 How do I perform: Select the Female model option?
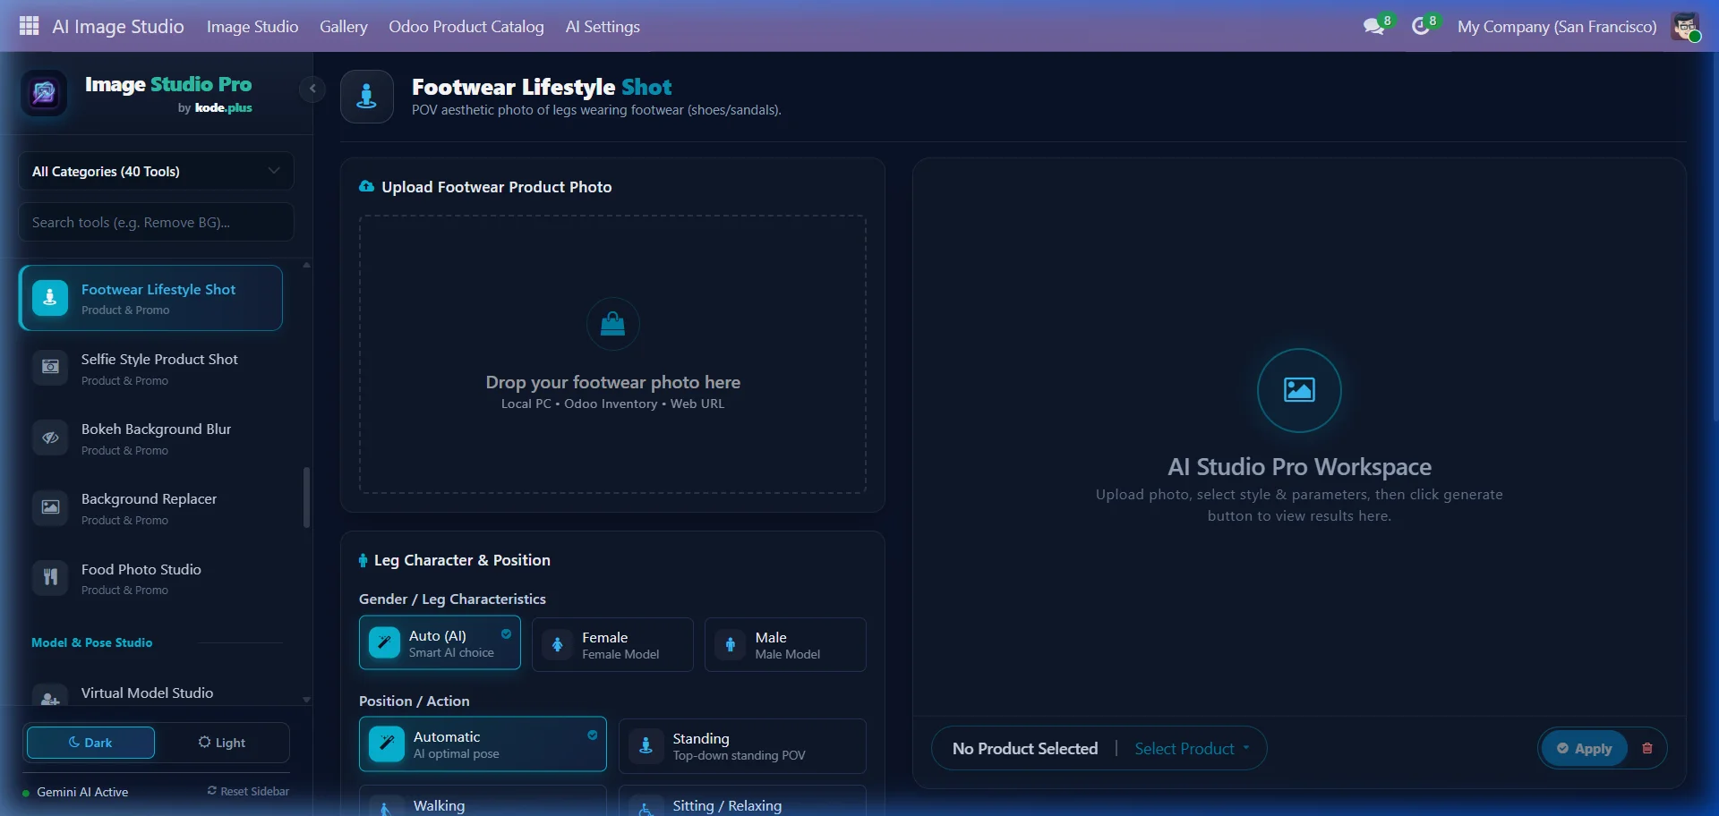(612, 644)
